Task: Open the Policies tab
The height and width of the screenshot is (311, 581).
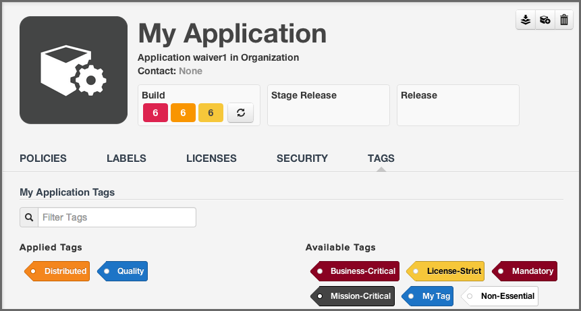Action: 43,159
